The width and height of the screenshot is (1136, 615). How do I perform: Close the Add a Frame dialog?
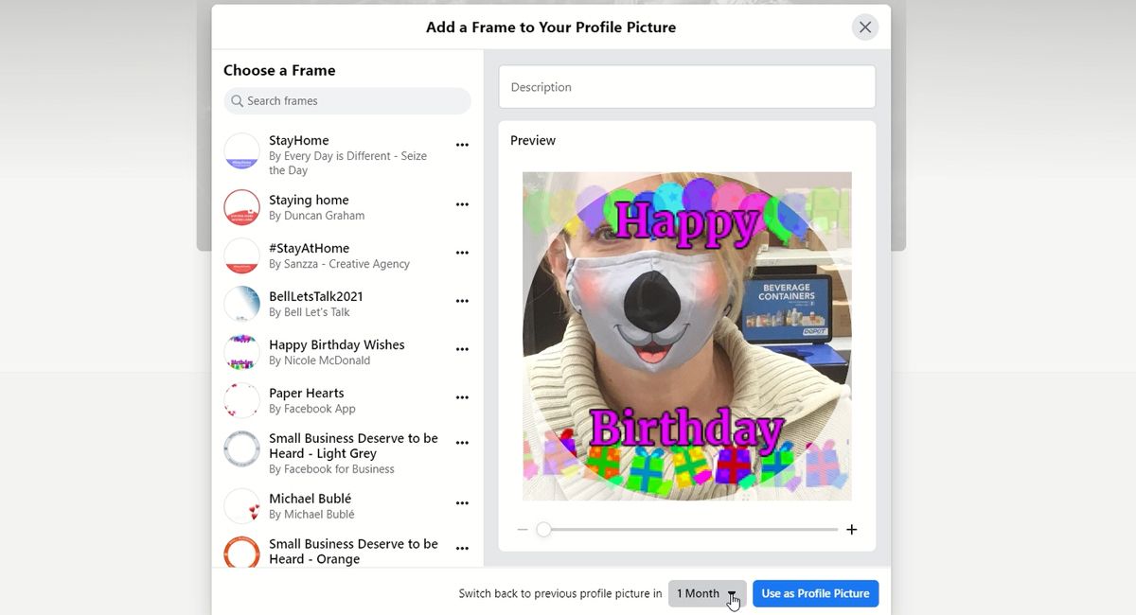tap(864, 27)
